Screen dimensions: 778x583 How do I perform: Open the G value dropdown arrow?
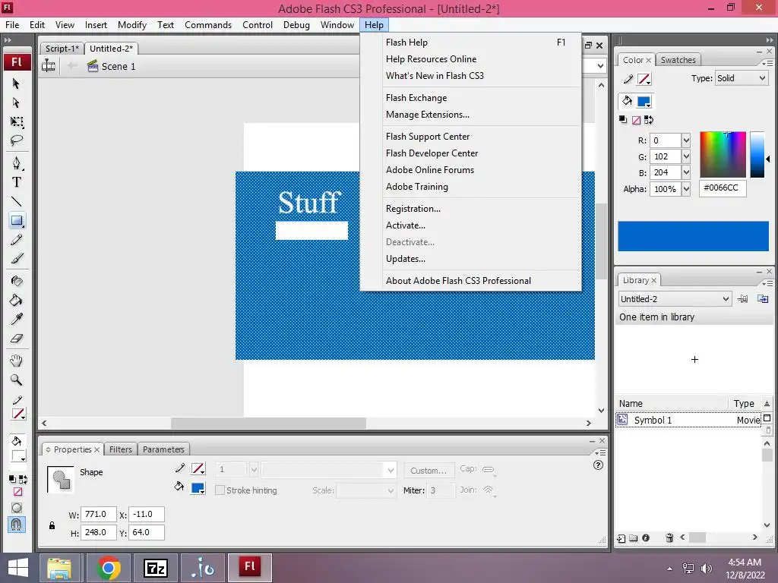pos(686,156)
